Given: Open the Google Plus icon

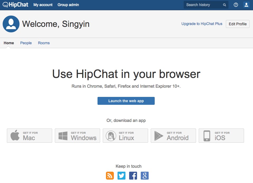Looking at the screenshot, I should [145, 176].
